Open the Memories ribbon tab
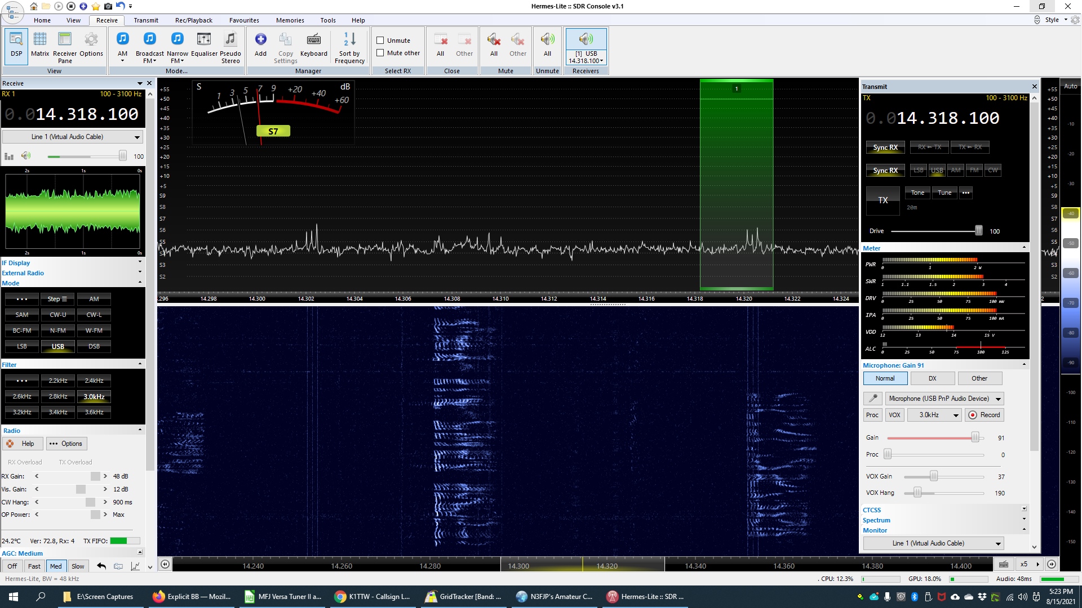 [290, 20]
